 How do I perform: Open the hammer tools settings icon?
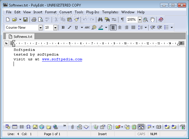point(183,127)
